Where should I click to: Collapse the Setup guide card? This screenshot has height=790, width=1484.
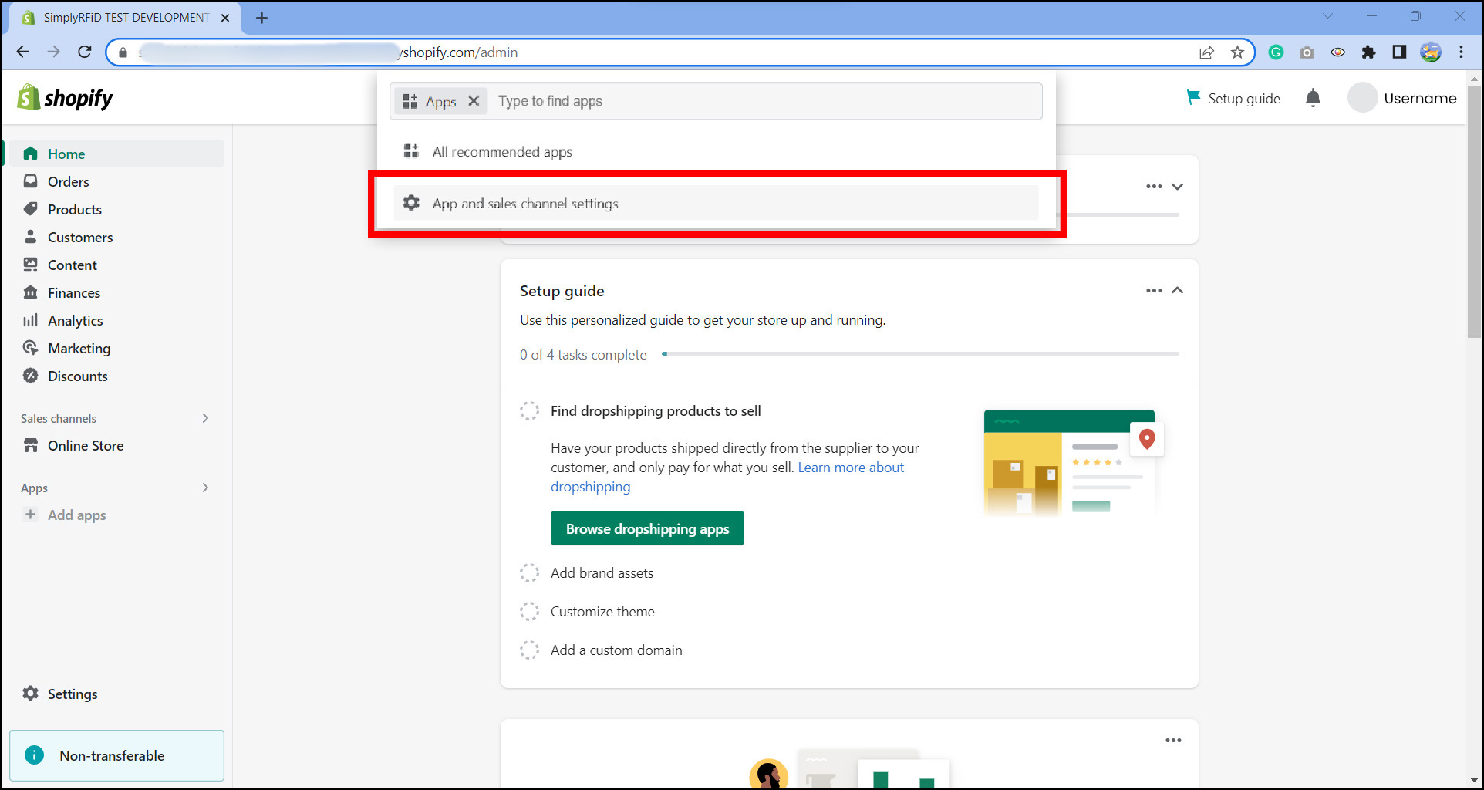[1177, 290]
